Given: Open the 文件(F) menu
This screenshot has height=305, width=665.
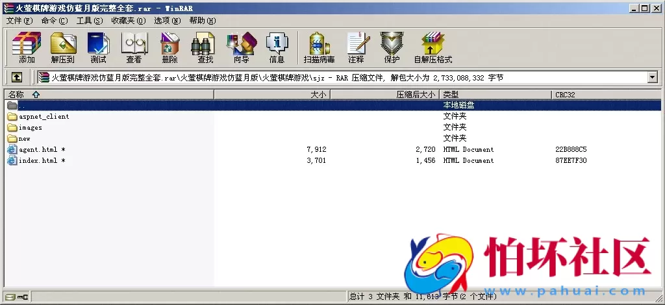Looking at the screenshot, I should [19, 20].
